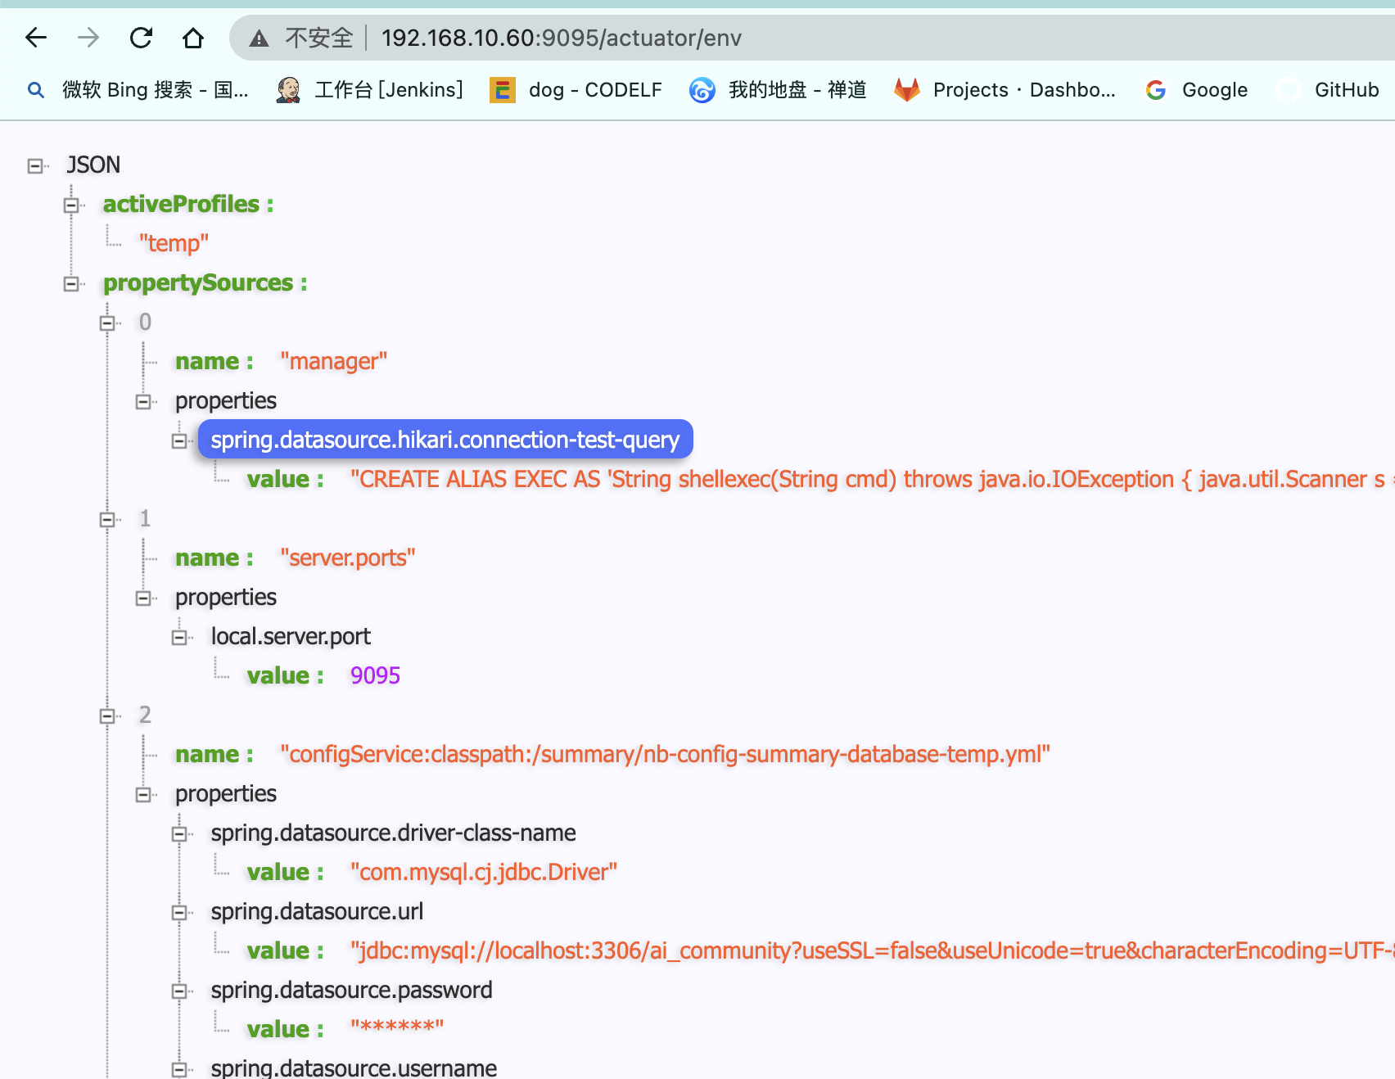Select the "com.mysql.cj.jdbc.Driver" value

483,872
